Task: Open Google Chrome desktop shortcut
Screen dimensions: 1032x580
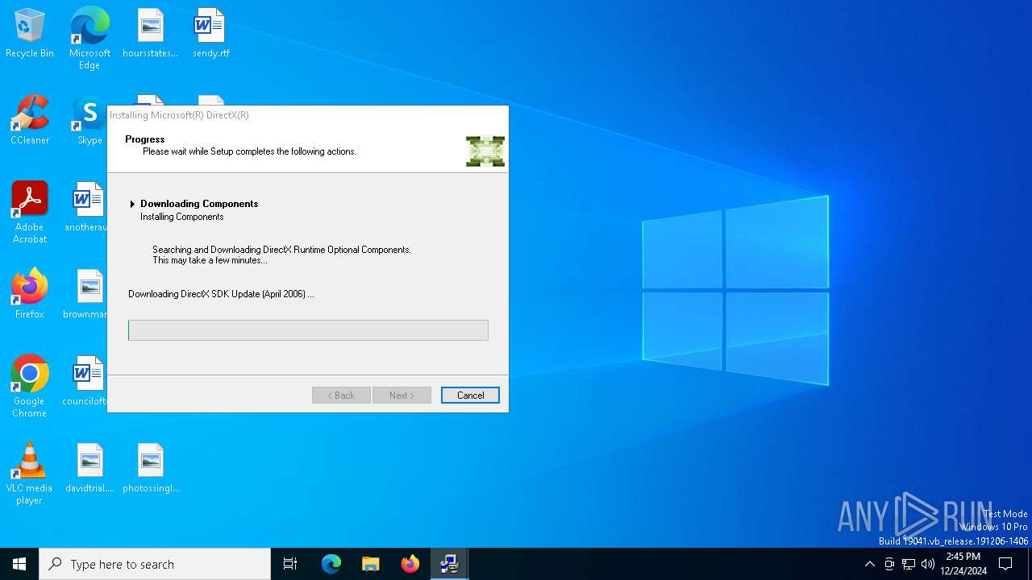Action: coord(30,387)
